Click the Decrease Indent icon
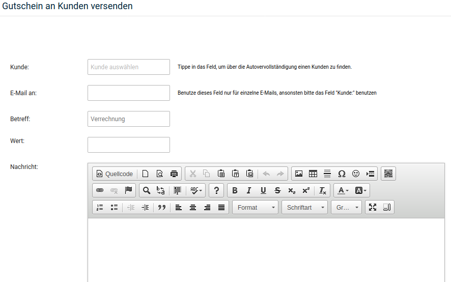451x282 pixels. pyautogui.click(x=131, y=207)
